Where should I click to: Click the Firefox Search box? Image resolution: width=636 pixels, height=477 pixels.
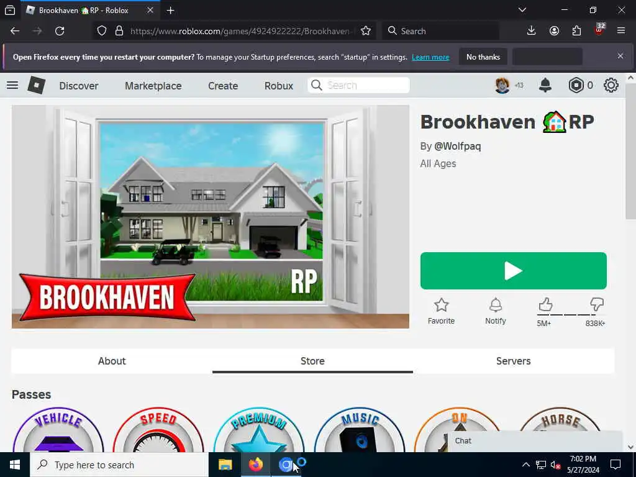tap(441, 31)
